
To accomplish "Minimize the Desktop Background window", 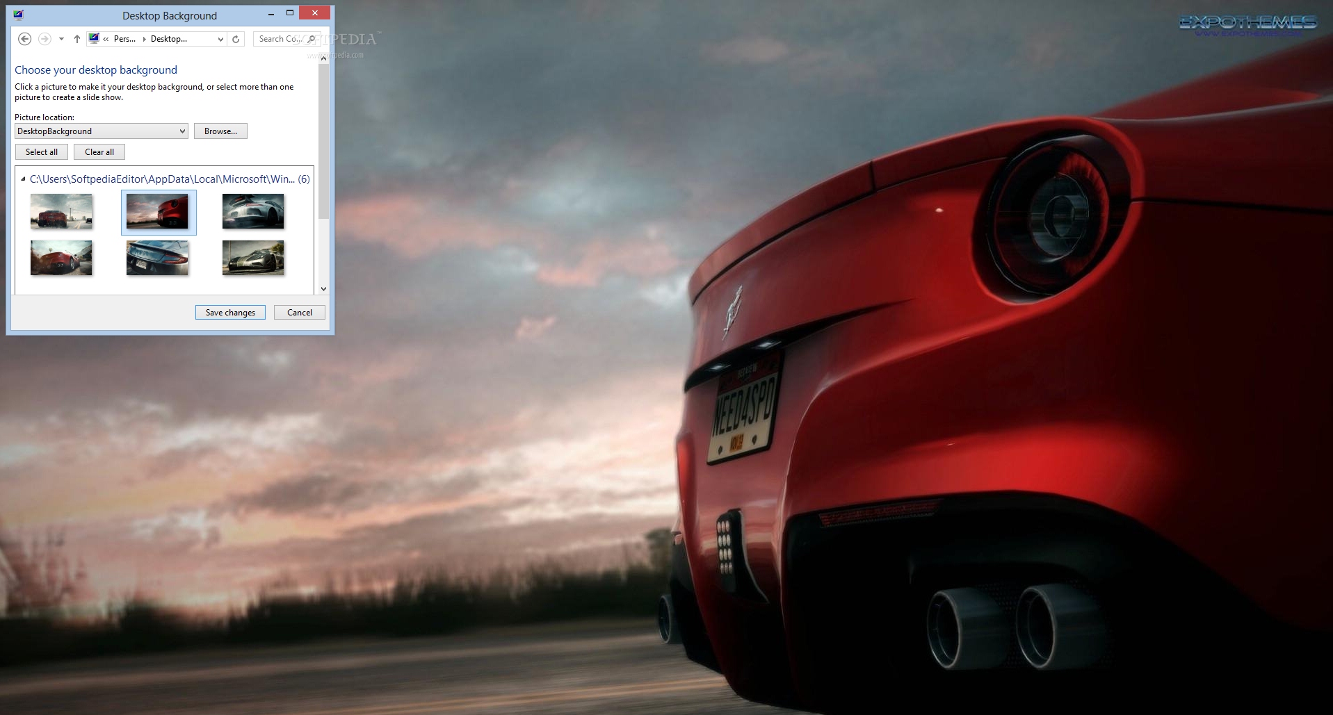I will [x=271, y=13].
